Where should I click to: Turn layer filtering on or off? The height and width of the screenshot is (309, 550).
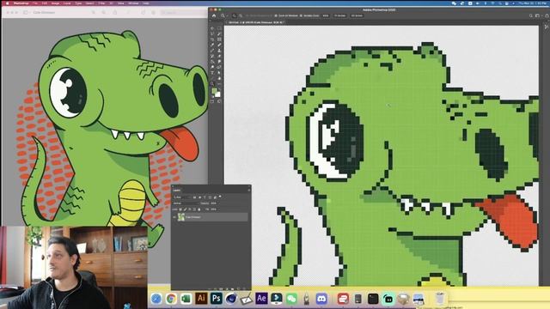220,197
